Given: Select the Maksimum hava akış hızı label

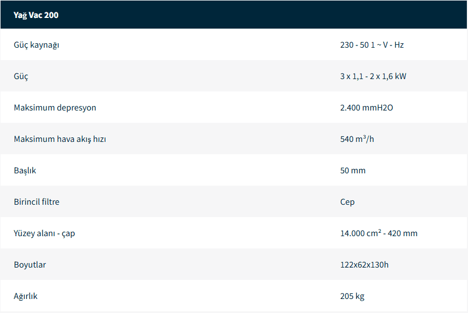Looking at the screenshot, I should coord(60,139).
